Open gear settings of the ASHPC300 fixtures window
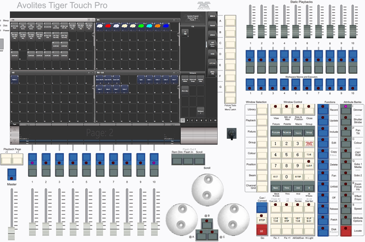The height and width of the screenshot is (242, 365). point(89,20)
